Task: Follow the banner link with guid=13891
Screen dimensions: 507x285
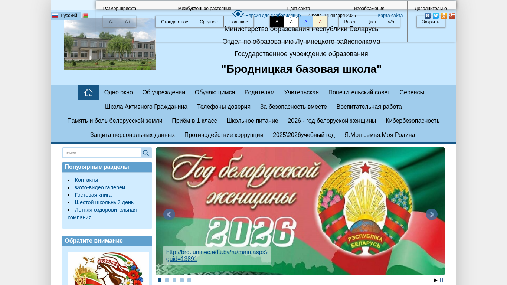Action: coord(217,256)
